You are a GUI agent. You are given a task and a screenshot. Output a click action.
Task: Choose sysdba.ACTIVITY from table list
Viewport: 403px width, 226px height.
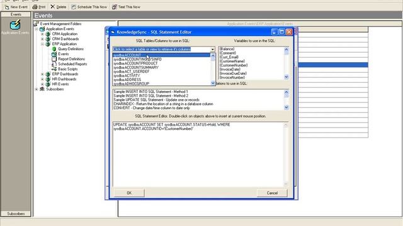click(x=161, y=75)
